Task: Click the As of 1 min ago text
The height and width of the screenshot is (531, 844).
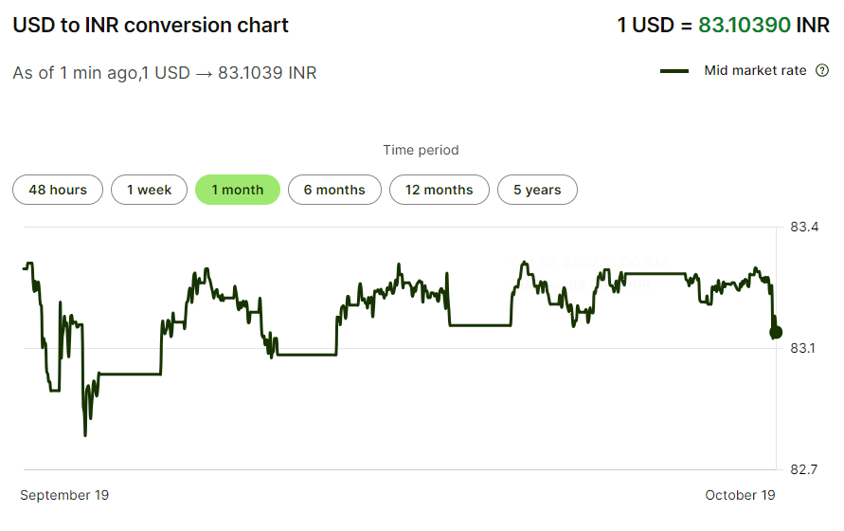Action: click(x=164, y=73)
